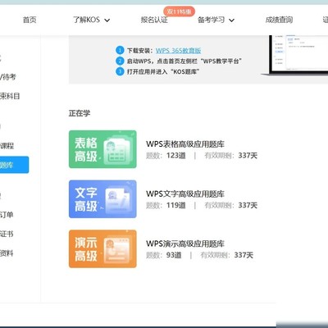Click 337天 validity in the 文字高级应用题库 row
The image size is (328, 328).
coord(248,205)
